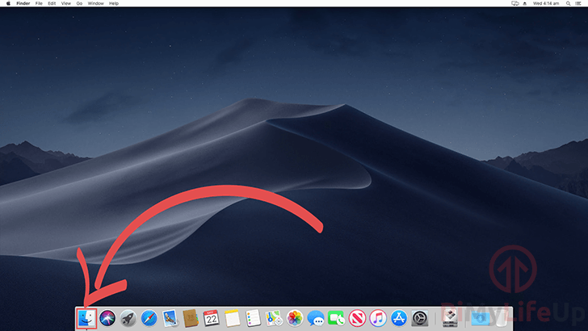
Task: Open the Go menu
Action: click(x=79, y=3)
